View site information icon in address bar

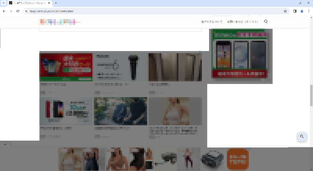pyautogui.click(x=26, y=11)
